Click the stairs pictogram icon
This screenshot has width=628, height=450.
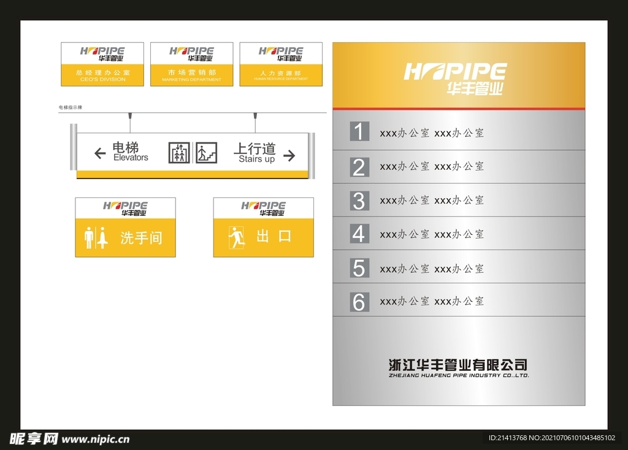pyautogui.click(x=207, y=153)
